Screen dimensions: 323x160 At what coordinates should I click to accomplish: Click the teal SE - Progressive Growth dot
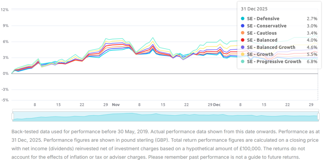tap(243, 62)
